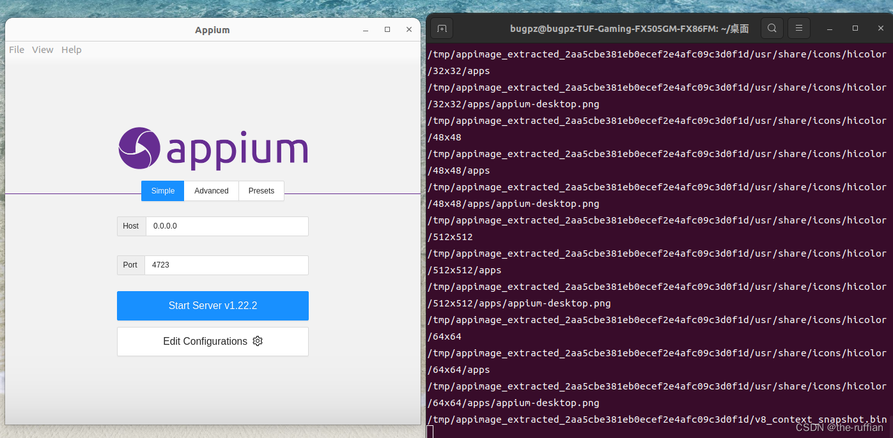Image resolution: width=893 pixels, height=438 pixels.
Task: Click the /64x64 terminal output line
Action: [x=445, y=336]
